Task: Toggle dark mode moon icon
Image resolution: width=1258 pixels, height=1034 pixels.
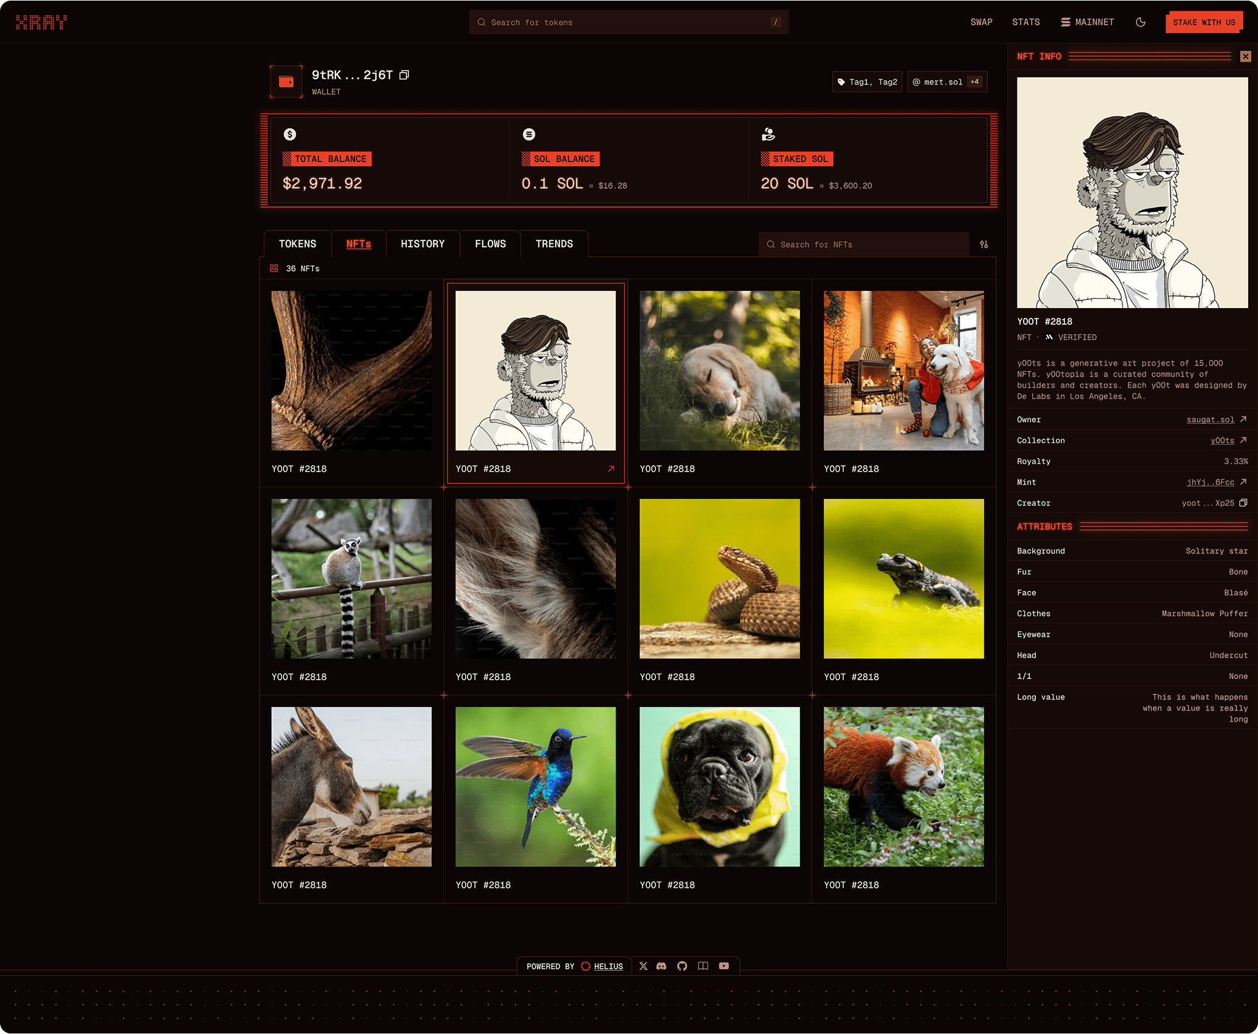Action: tap(1140, 22)
